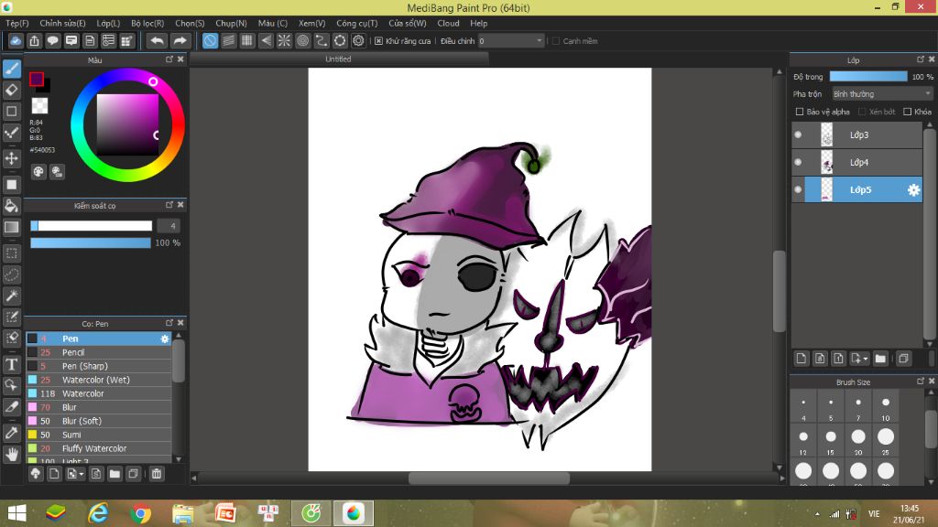Click the brush opacity 100 % slider
938x527 pixels.
[91, 243]
